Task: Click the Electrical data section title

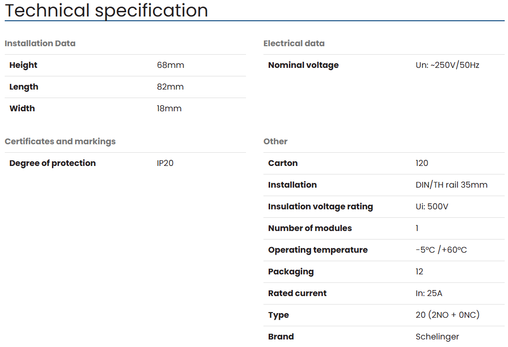Action: (294, 43)
